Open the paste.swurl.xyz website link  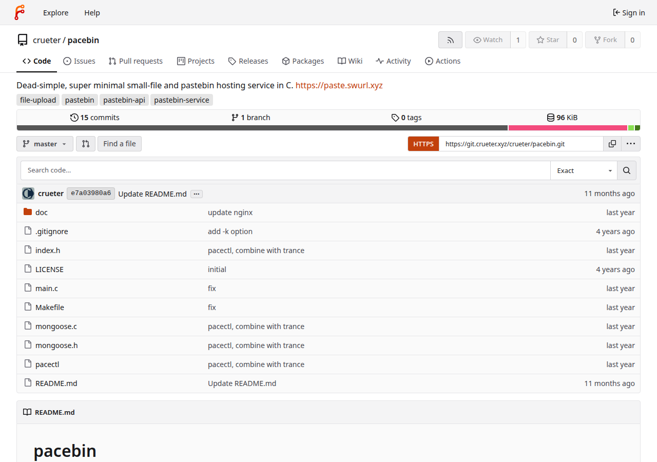tap(339, 85)
